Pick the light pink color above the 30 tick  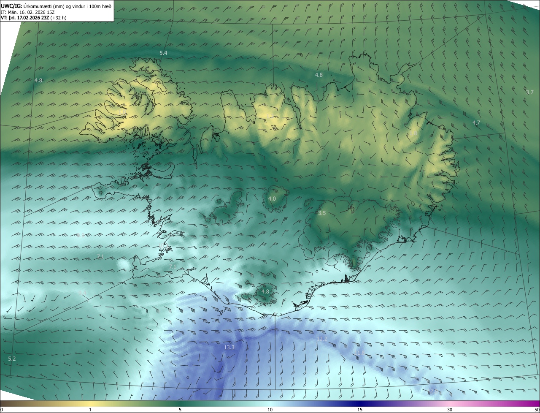click(x=450, y=403)
